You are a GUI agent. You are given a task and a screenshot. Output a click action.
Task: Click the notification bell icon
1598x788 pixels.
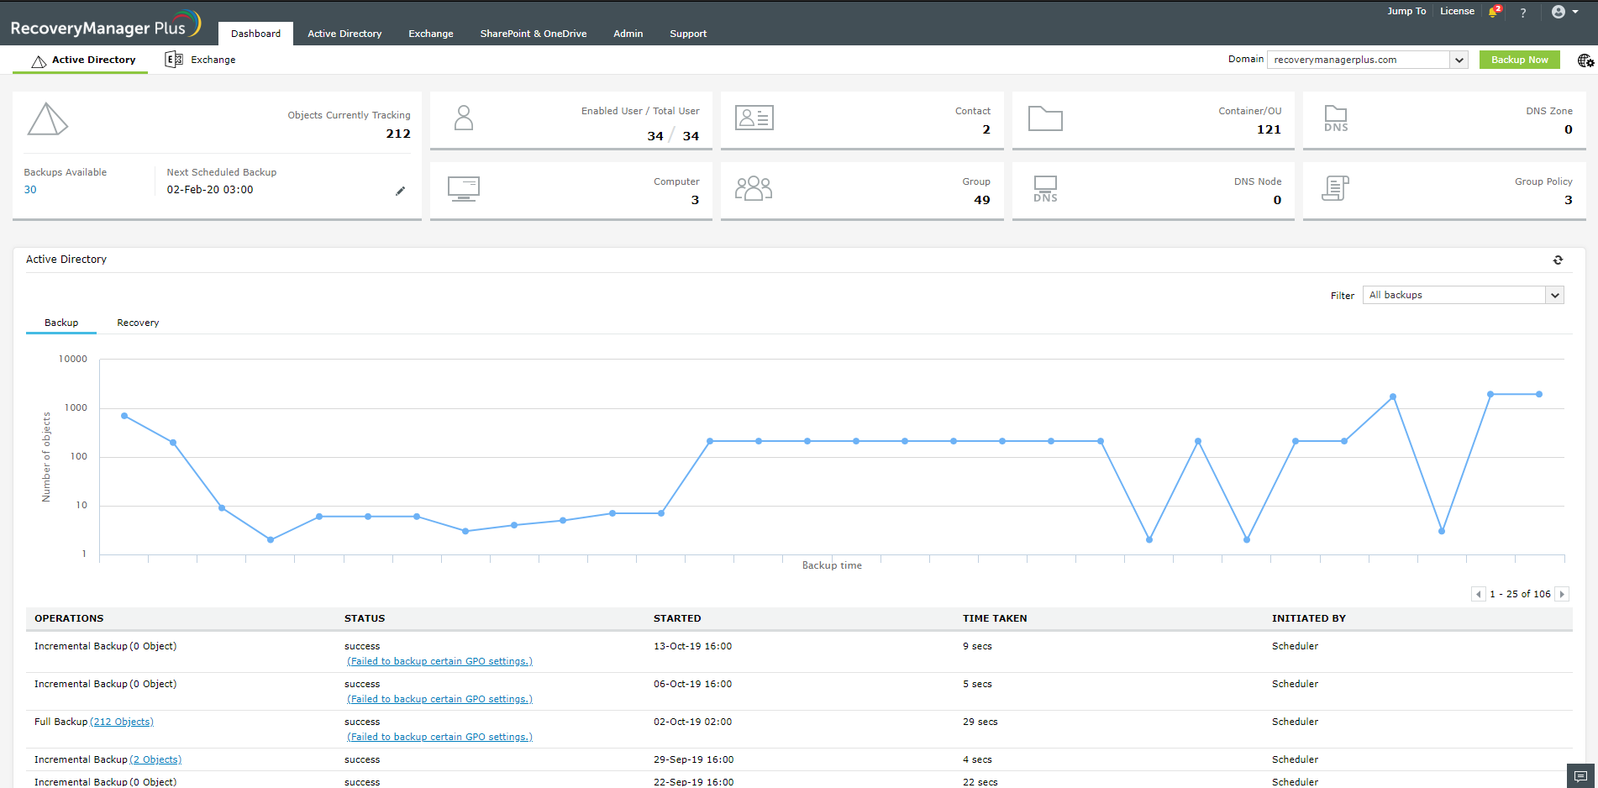1494,12
